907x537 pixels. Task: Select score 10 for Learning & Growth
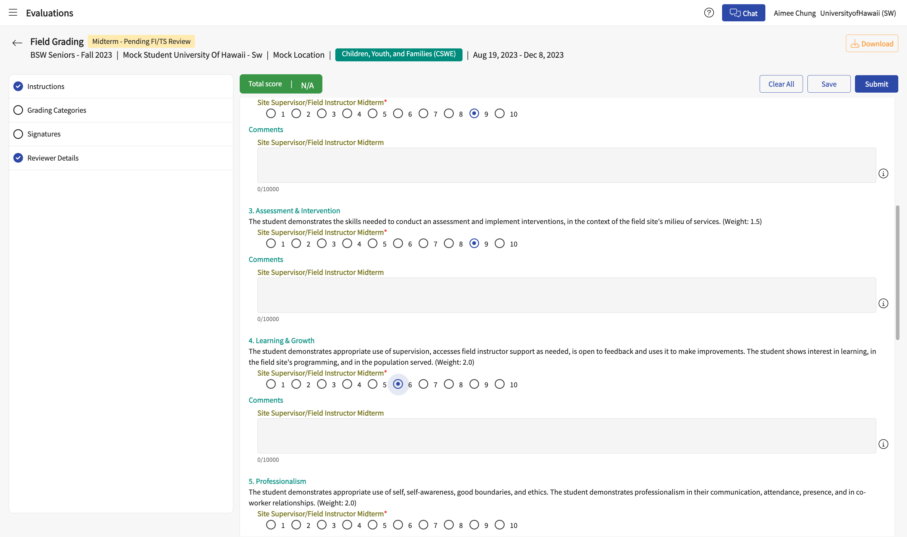(x=500, y=384)
